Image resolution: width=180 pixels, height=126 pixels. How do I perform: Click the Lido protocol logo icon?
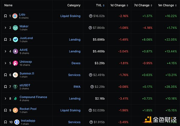(x=15, y=16)
